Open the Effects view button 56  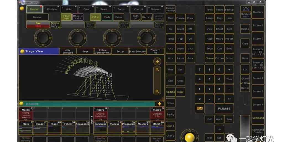pyautogui.click(x=157, y=128)
